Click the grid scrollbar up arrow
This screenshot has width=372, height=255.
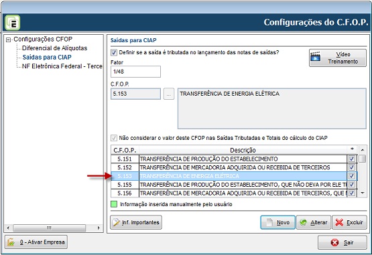(x=362, y=150)
